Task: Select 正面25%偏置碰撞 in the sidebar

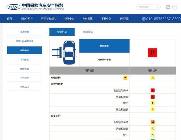Action: (x=25, y=41)
